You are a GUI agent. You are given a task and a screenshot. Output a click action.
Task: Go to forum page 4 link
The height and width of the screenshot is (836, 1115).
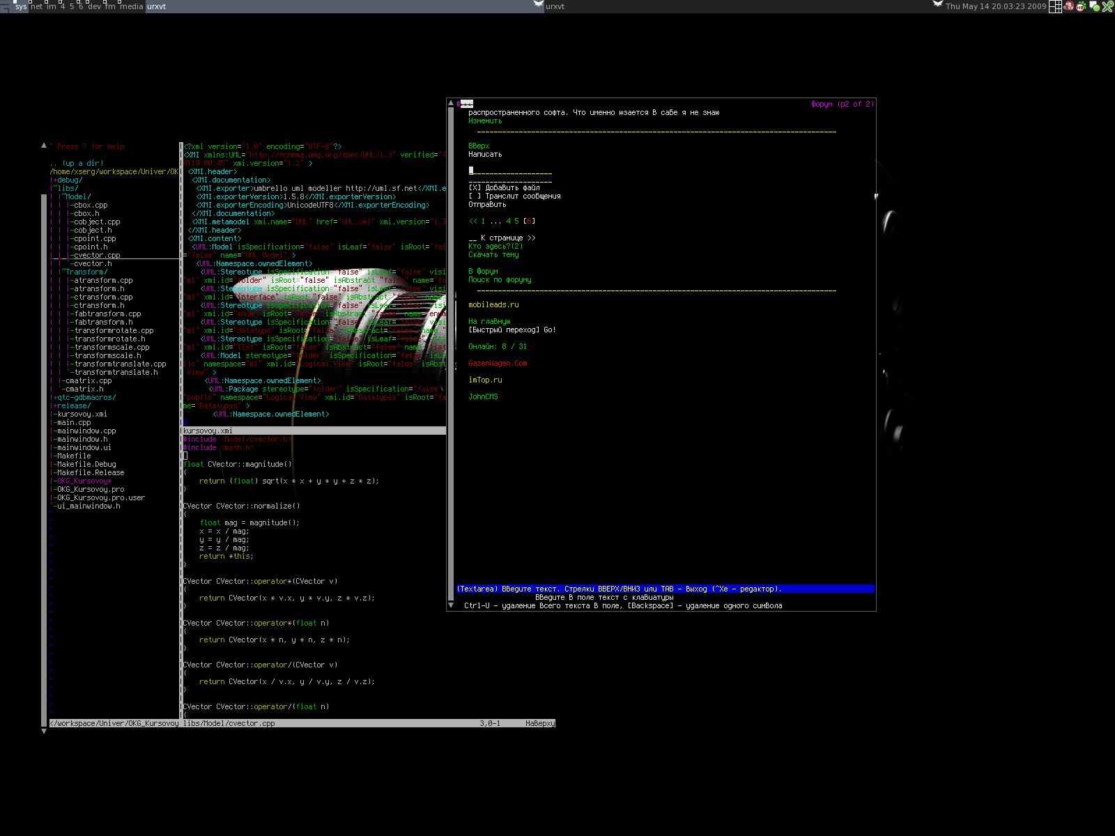pos(508,222)
